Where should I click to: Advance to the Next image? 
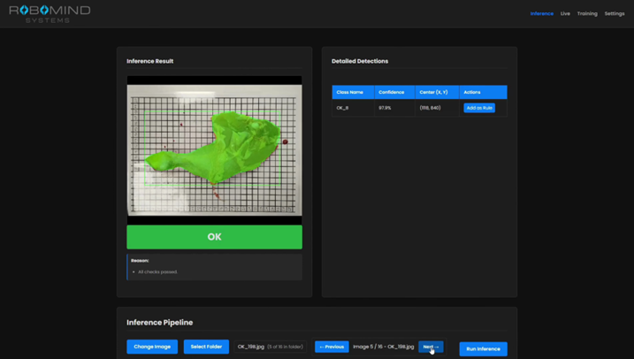pos(431,347)
